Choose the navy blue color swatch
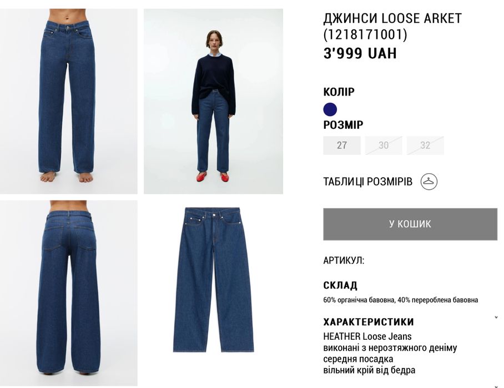The image size is (504, 388). tap(330, 109)
